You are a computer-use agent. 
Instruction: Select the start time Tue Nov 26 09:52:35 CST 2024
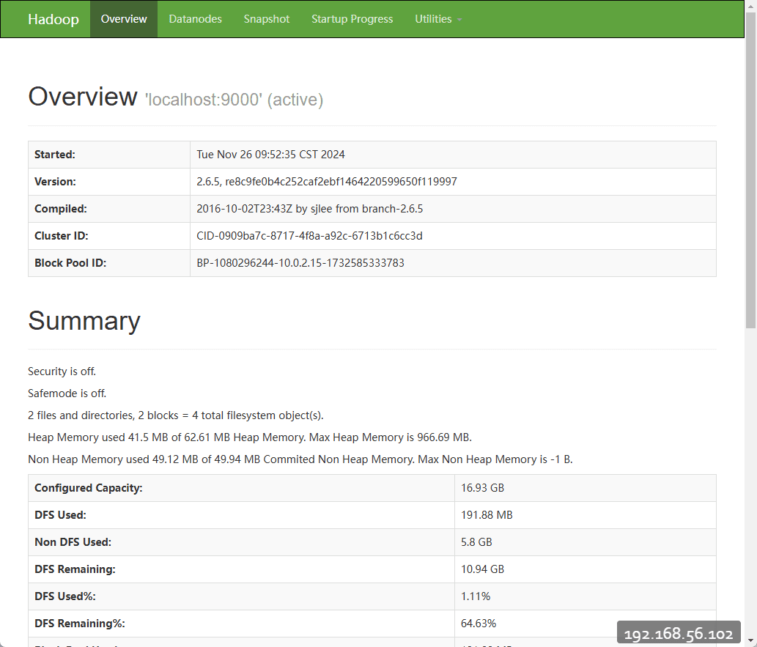pos(271,155)
